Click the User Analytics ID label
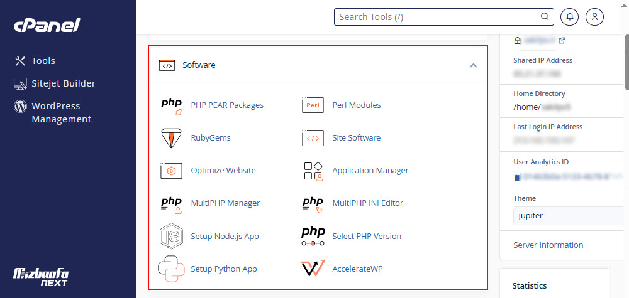The height and width of the screenshot is (298, 629). coord(541,162)
